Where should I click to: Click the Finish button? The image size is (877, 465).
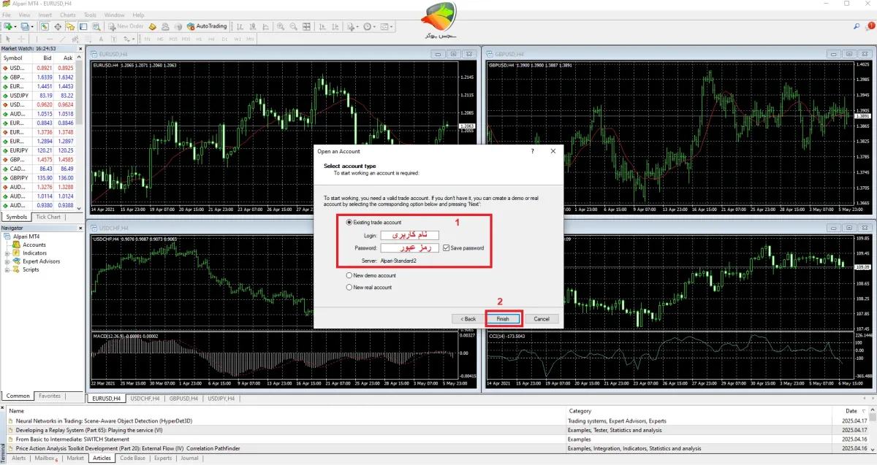503,319
